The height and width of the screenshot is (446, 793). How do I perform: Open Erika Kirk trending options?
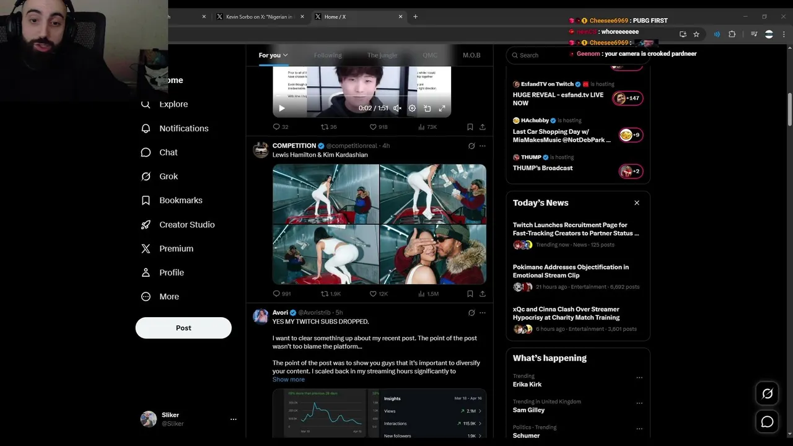[639, 377]
